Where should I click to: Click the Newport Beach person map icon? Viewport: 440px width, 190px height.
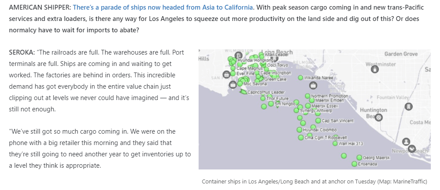(x=406, y=142)
